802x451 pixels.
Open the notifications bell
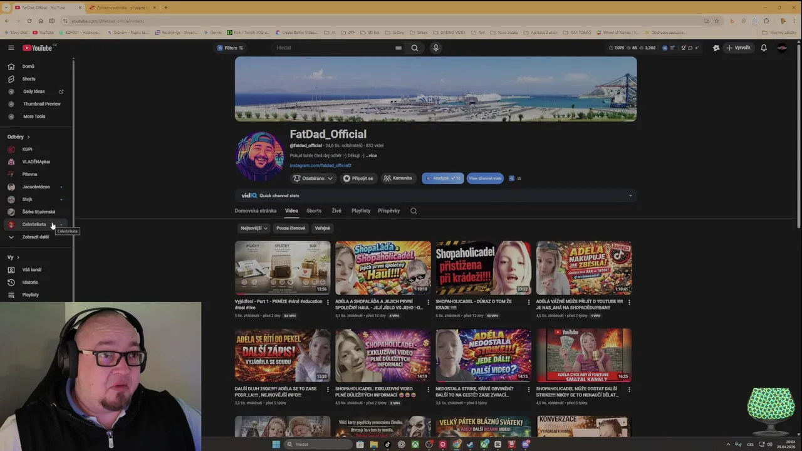click(764, 48)
